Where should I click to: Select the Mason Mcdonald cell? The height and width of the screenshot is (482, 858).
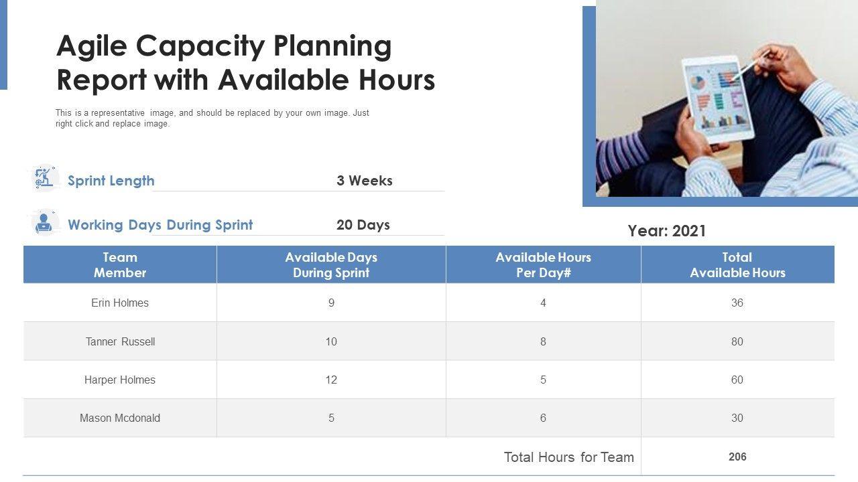click(120, 418)
